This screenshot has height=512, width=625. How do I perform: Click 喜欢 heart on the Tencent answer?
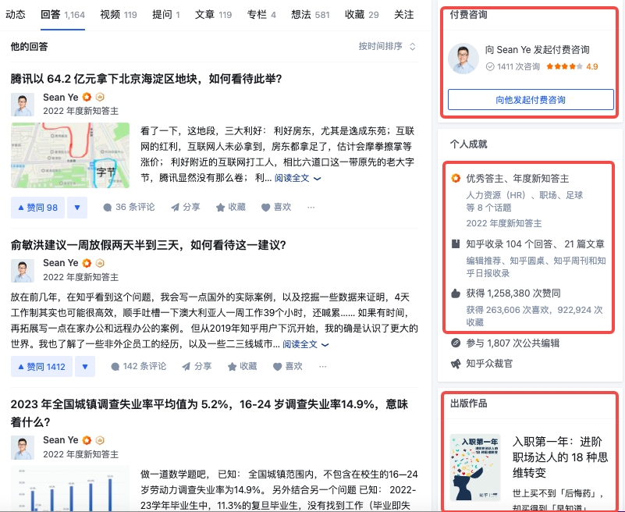click(x=276, y=207)
